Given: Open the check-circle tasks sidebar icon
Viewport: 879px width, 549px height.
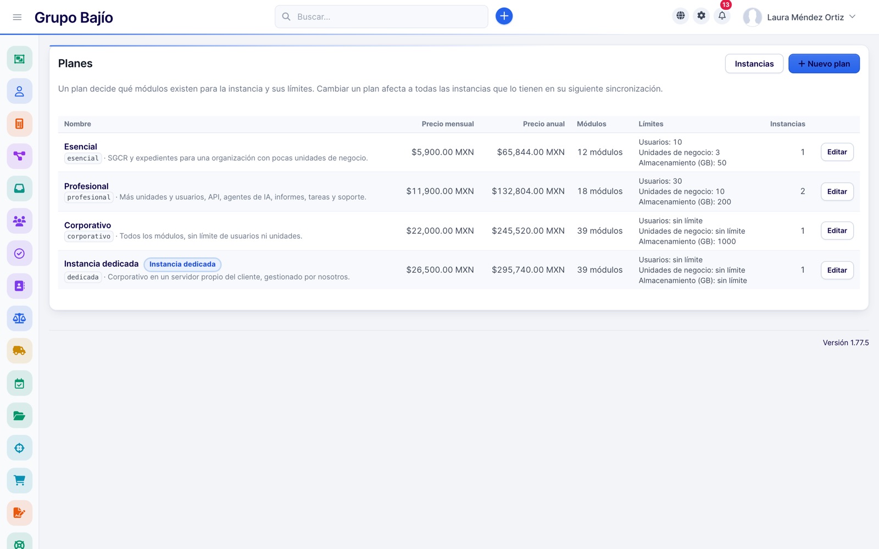Looking at the screenshot, I should point(19,253).
